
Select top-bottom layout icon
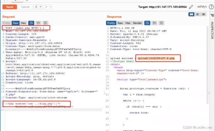coord(197,14)
